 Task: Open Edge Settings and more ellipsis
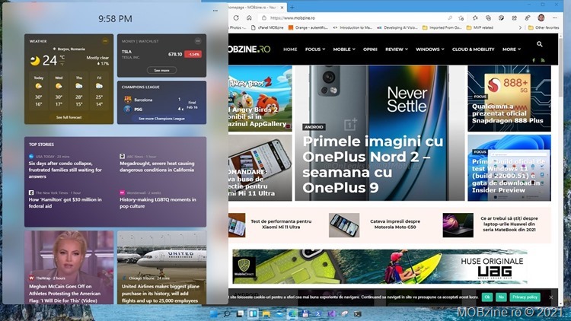point(555,17)
